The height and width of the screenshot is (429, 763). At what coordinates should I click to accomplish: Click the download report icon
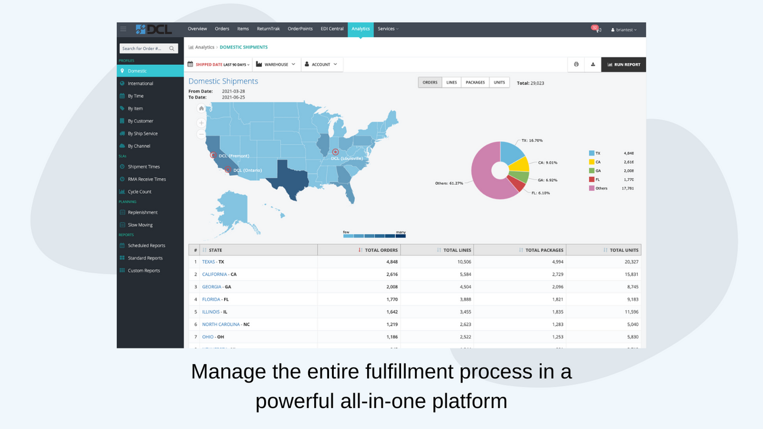tap(593, 64)
